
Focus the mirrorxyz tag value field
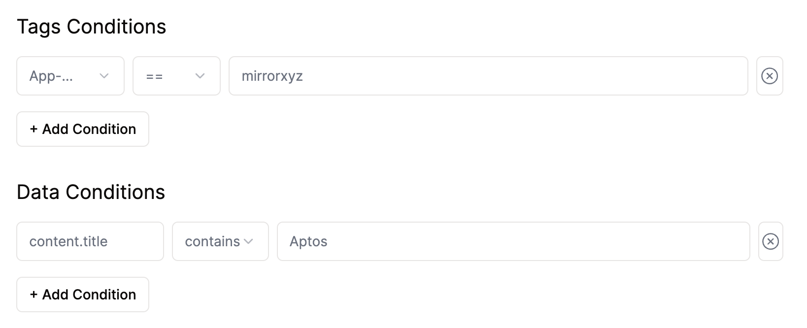point(488,76)
